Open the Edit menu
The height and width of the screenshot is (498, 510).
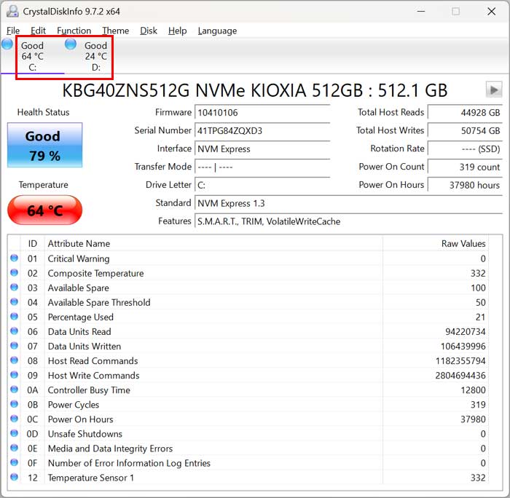point(38,31)
